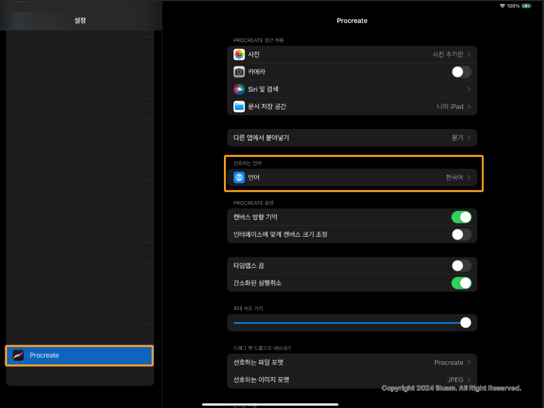544x408 pixels.
Task: Click the 드래그 앤 드롭으로 내보내기 header
Action: point(262,348)
